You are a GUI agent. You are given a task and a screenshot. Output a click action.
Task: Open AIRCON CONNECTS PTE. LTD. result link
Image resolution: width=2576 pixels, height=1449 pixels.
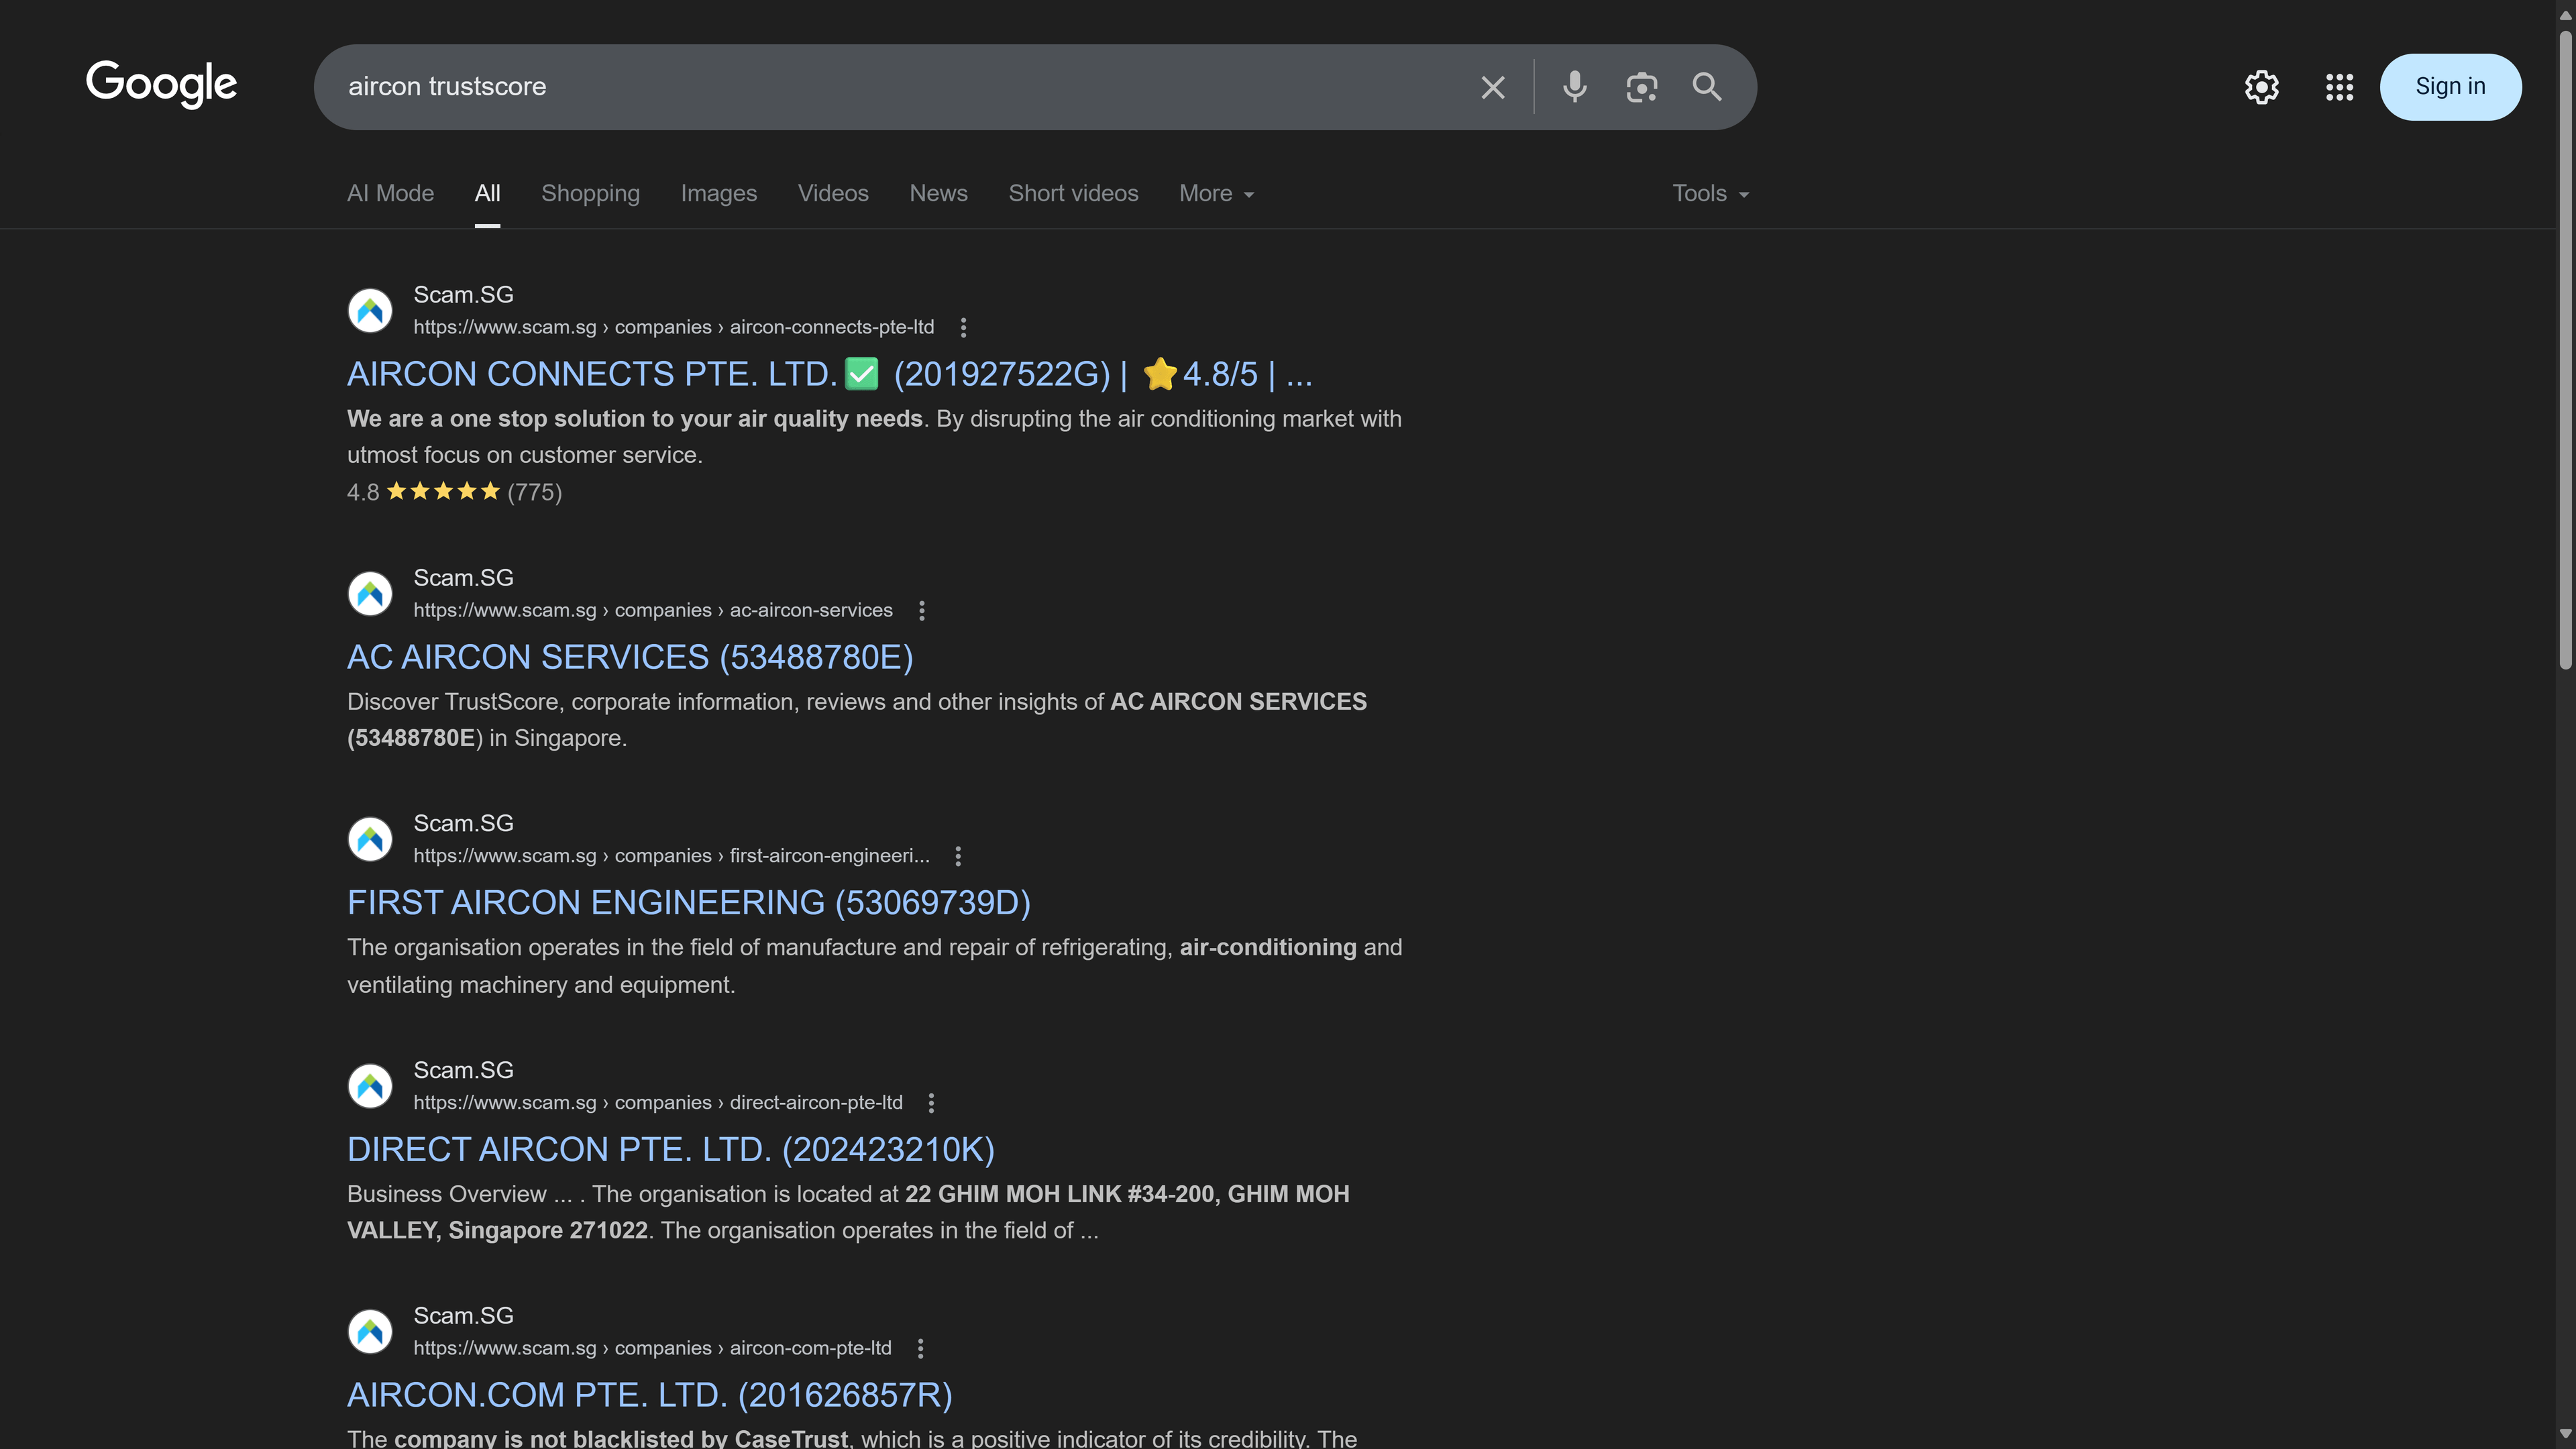point(829,374)
